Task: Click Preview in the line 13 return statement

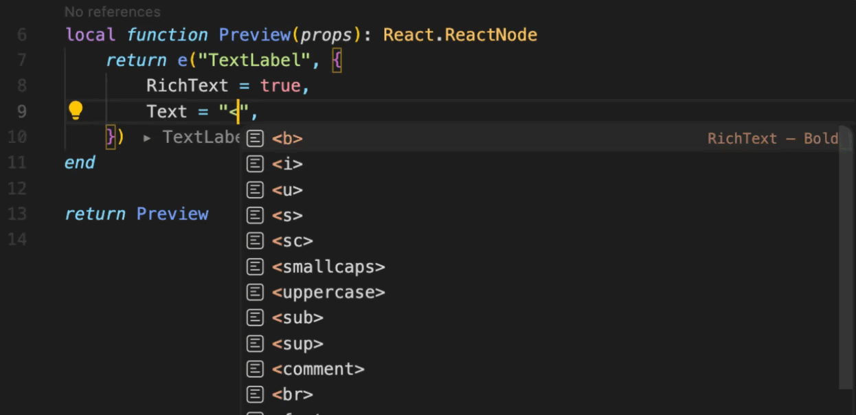Action: 172,214
